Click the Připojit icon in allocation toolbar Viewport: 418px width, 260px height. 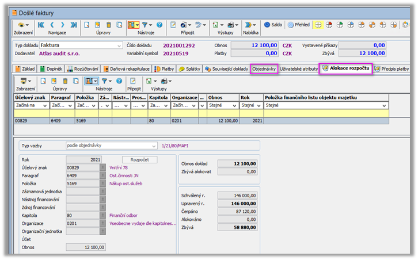tap(132, 81)
